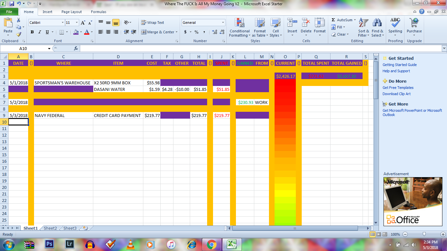Viewport: 447px width, 251px height.
Task: Open the Format cells menu
Action: click(320, 28)
